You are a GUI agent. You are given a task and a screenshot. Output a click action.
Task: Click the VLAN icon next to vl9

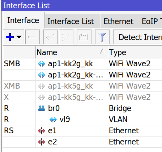coord(53,120)
